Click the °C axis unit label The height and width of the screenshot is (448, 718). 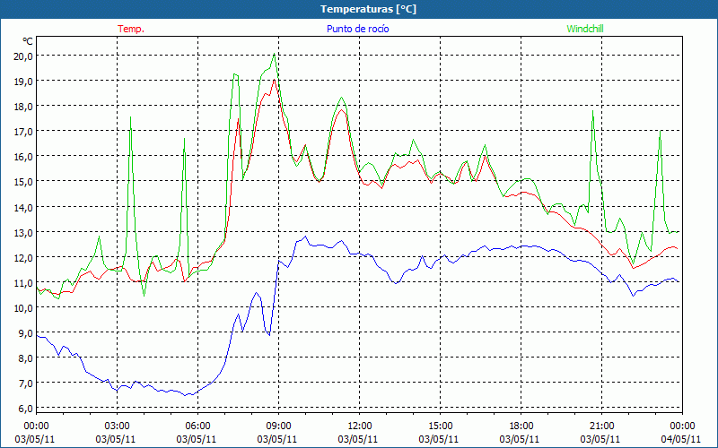coord(28,41)
